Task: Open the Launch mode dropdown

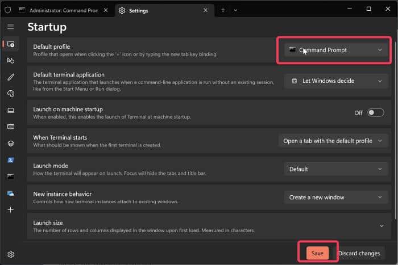Action: (336, 169)
